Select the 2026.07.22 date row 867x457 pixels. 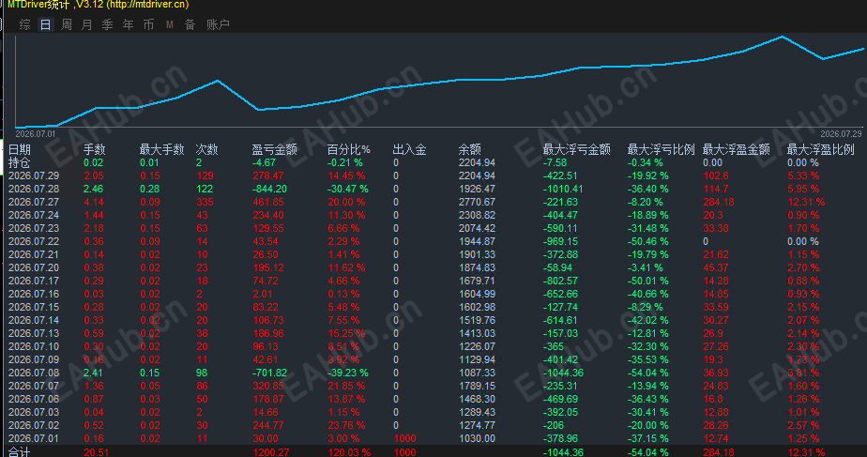[34, 242]
